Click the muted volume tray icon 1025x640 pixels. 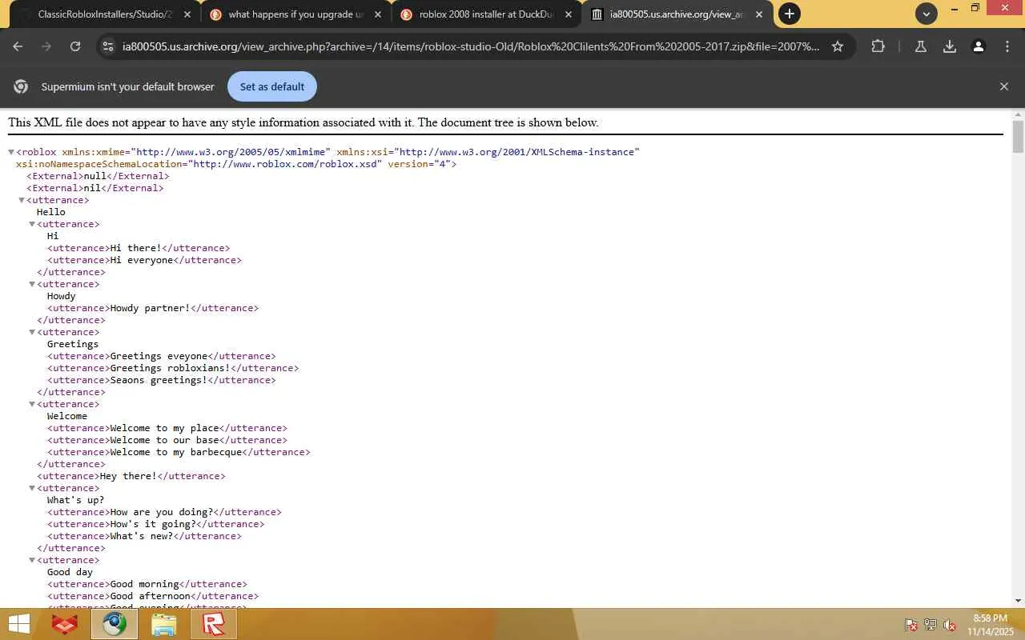pyautogui.click(x=950, y=625)
